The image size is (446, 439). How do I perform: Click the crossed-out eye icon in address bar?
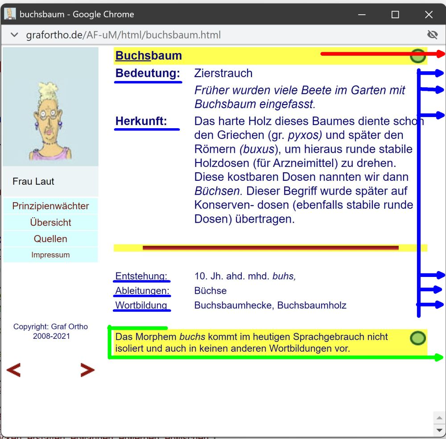pos(432,35)
